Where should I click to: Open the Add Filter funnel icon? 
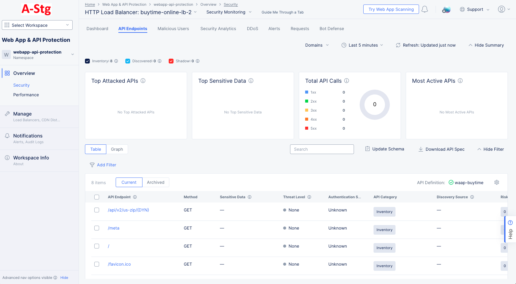pos(92,165)
